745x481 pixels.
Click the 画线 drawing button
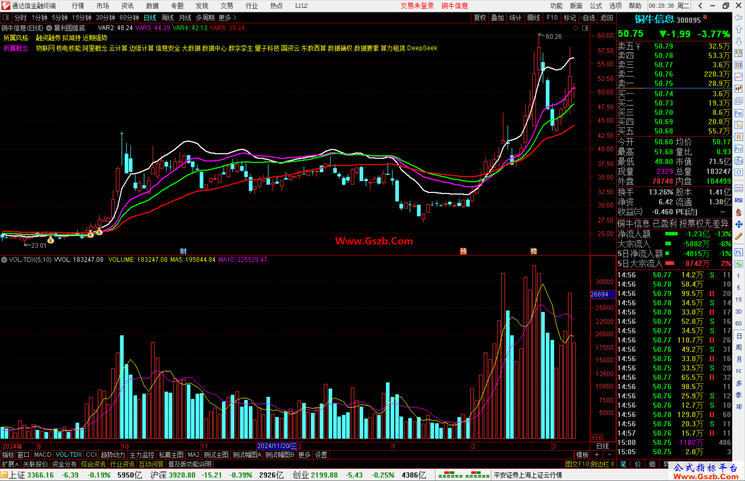click(534, 18)
